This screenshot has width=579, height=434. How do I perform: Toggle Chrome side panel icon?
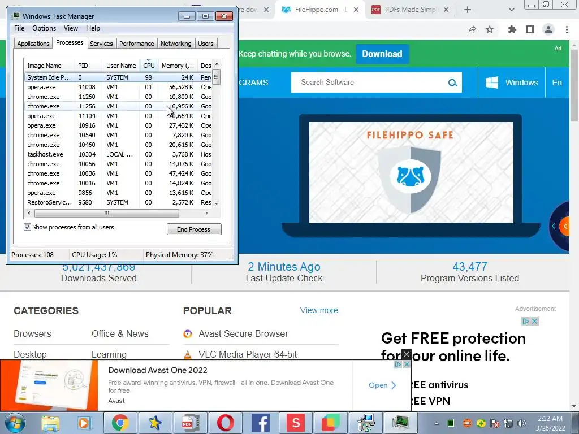[530, 29]
